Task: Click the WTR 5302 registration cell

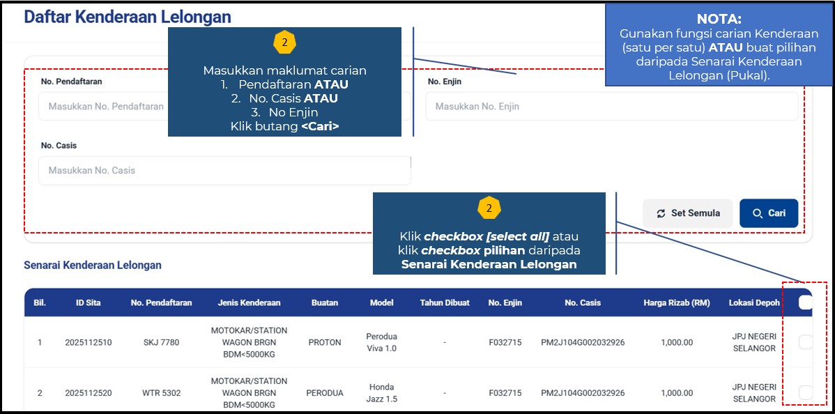Action: point(161,393)
